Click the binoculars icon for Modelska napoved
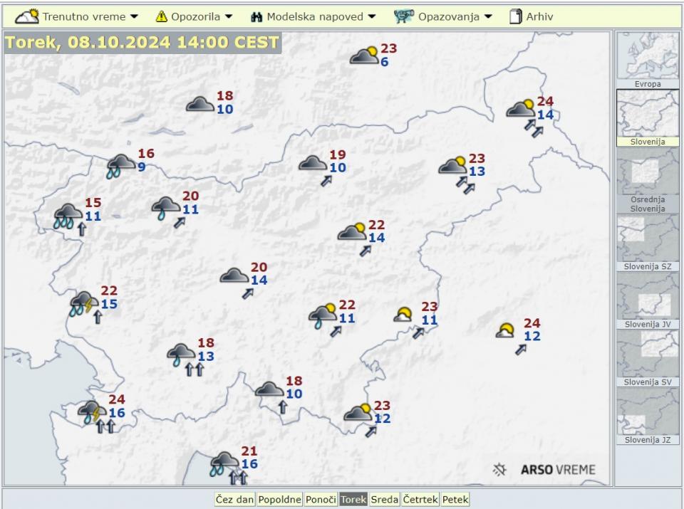The height and width of the screenshot is (509, 684). (x=257, y=16)
